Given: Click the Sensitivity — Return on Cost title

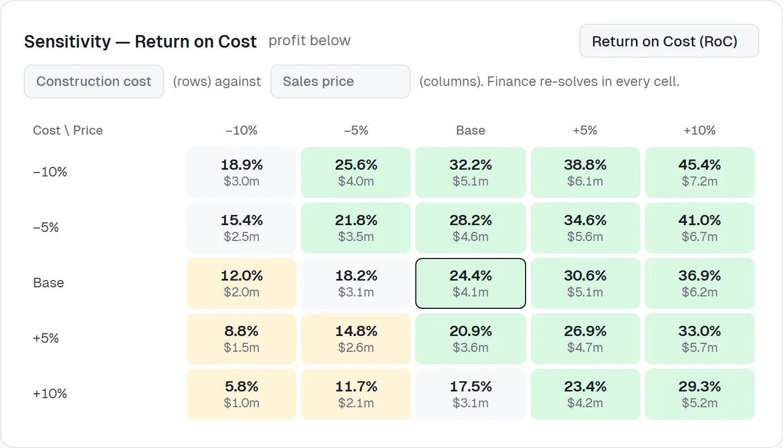Looking at the screenshot, I should [x=140, y=41].
